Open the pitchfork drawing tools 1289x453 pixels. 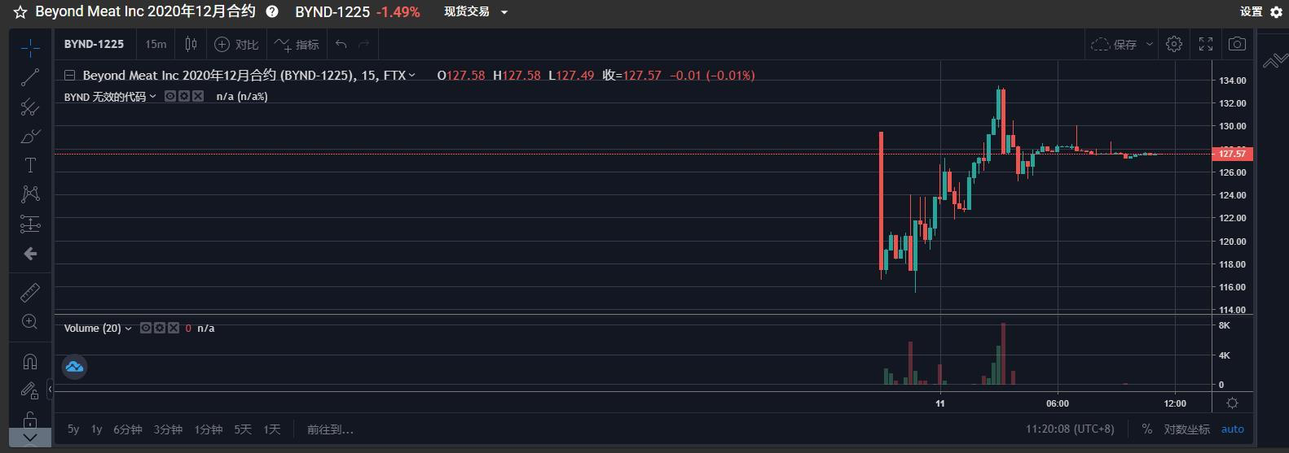[30, 107]
